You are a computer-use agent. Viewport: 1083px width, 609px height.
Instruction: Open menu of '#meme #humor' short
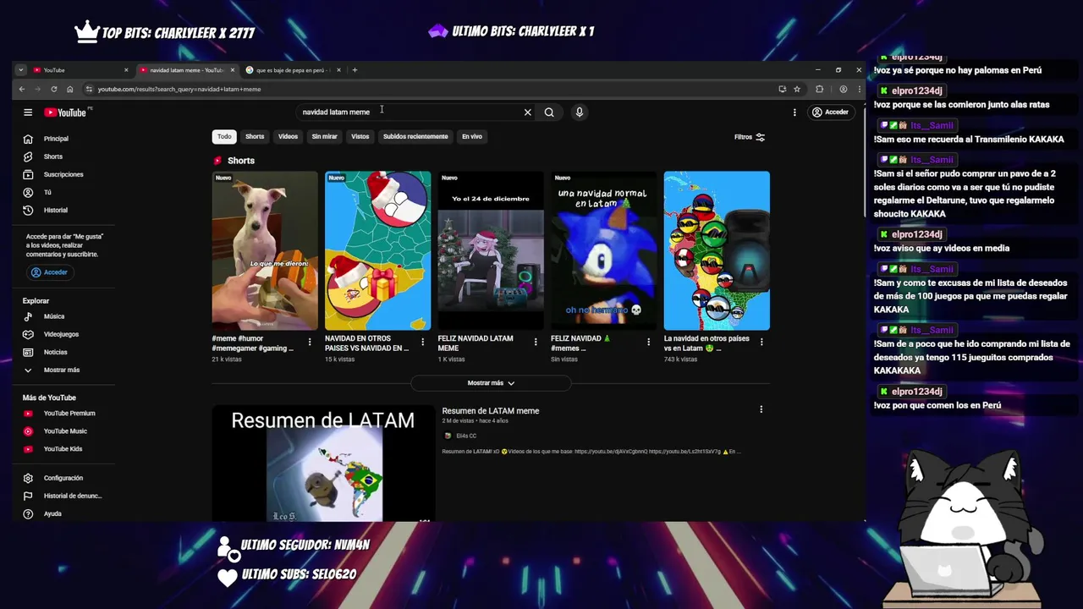point(310,342)
